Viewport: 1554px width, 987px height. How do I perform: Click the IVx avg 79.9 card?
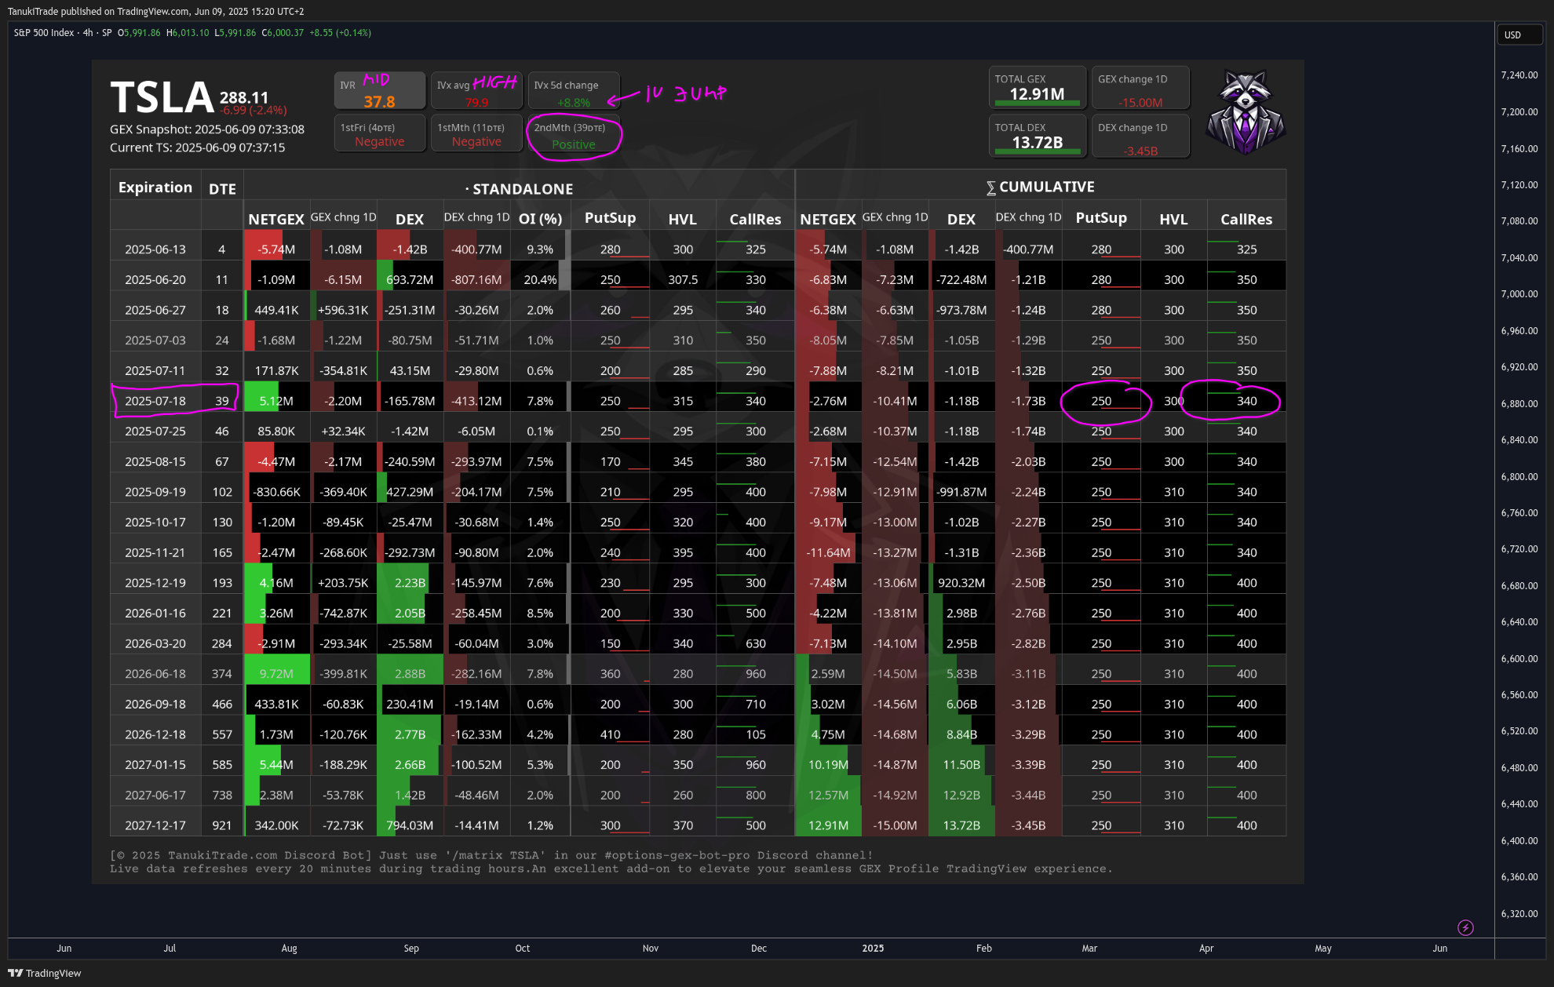[x=476, y=91]
